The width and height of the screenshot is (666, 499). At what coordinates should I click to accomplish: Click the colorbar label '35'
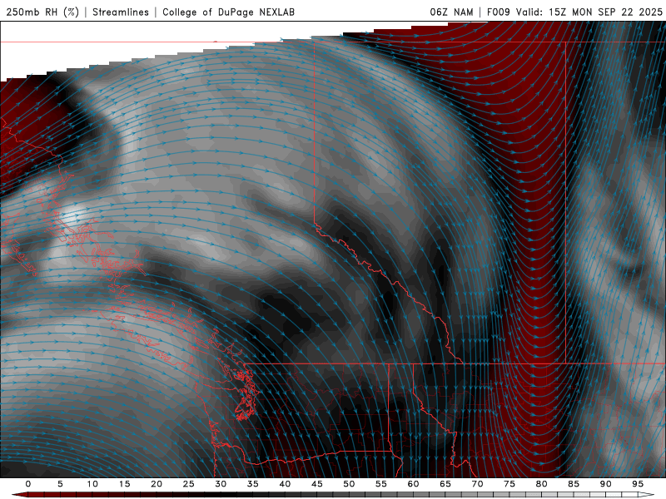coord(253,484)
